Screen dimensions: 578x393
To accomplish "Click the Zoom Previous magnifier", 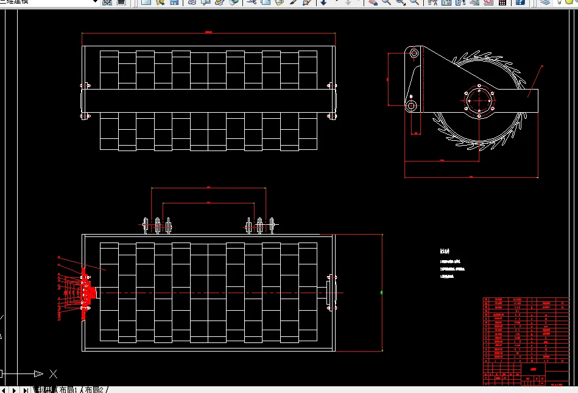I will [x=414, y=2].
